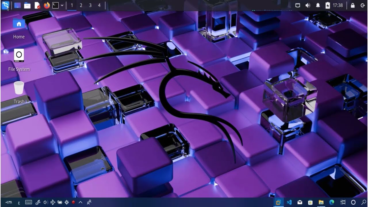Open the volume control in top panel
Screen dimensions: 368x207
[308, 5]
